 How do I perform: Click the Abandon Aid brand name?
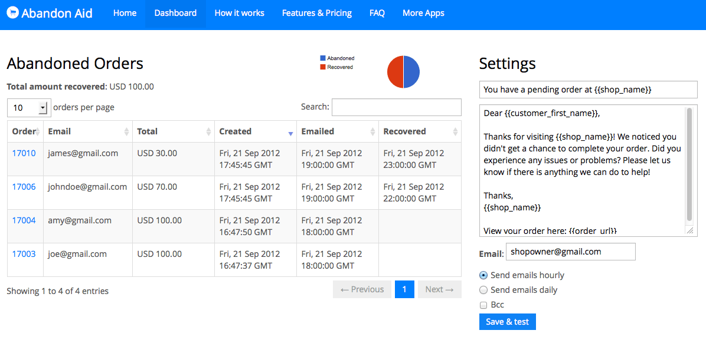coord(57,13)
